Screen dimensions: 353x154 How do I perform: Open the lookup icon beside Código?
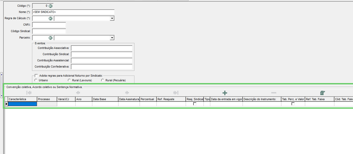click(51, 6)
